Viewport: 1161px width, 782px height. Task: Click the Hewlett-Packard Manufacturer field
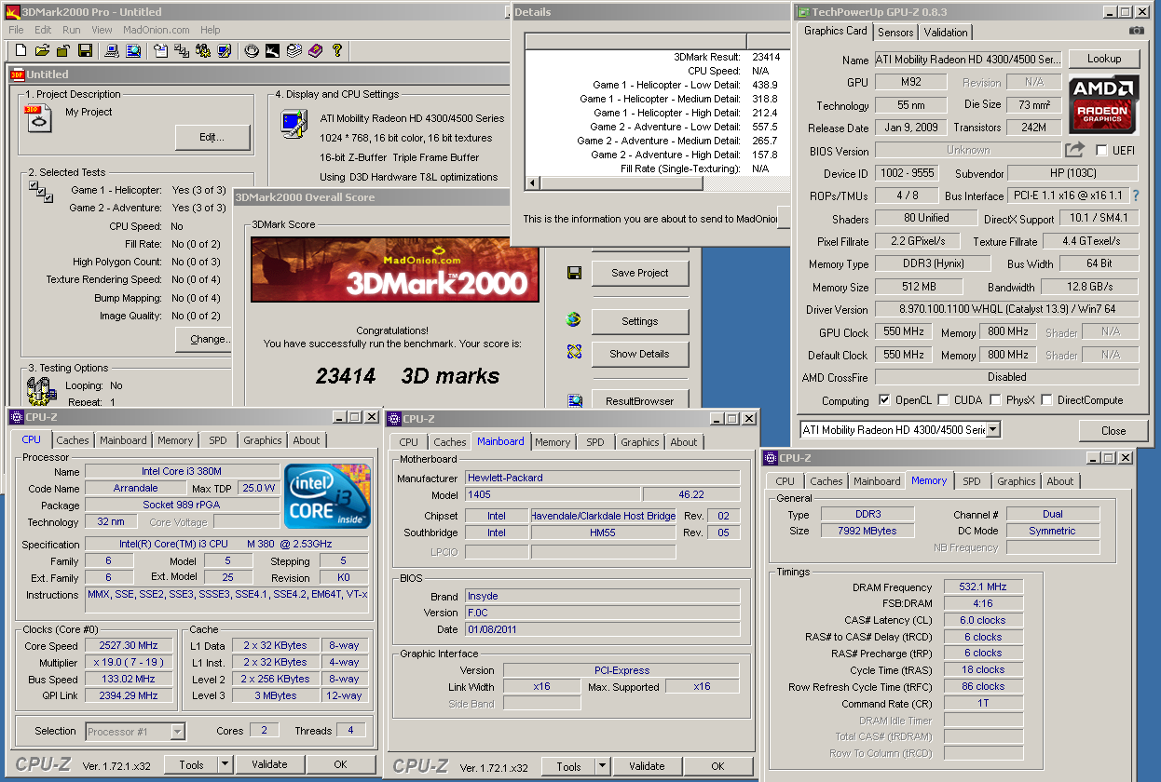click(602, 478)
